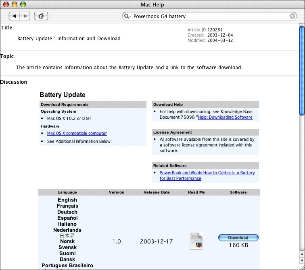Minimize the Mac Help window
Screen dimensions: 305x270
pos(15,4)
